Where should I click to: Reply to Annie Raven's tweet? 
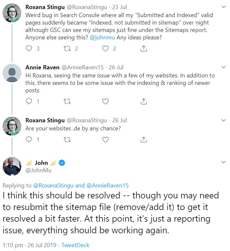(29, 101)
